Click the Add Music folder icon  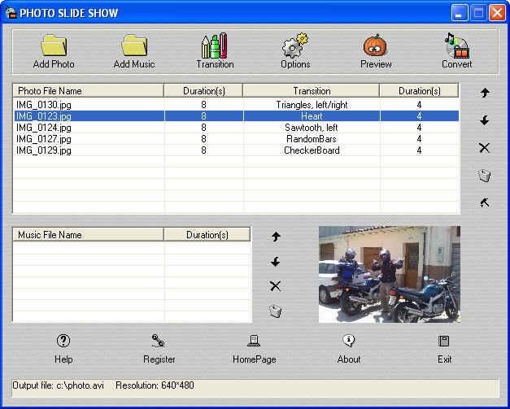tap(134, 46)
